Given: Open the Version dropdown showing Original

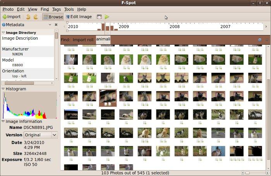Looking at the screenshot, I should 41,135.
